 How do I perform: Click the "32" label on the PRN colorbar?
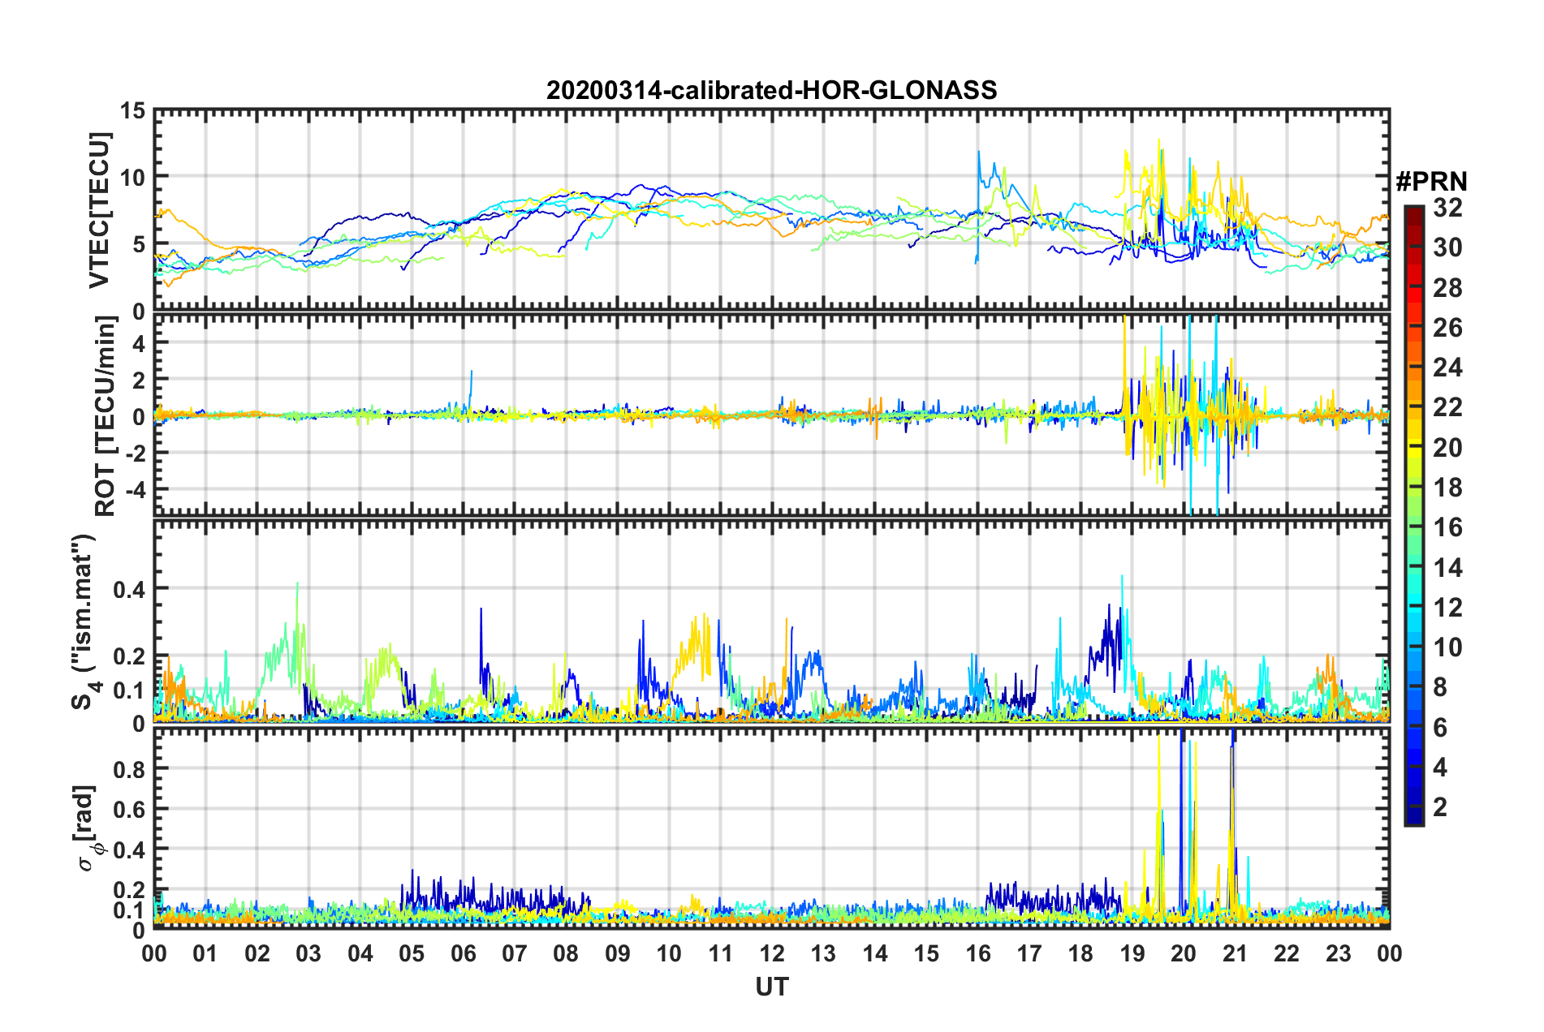click(x=1448, y=208)
